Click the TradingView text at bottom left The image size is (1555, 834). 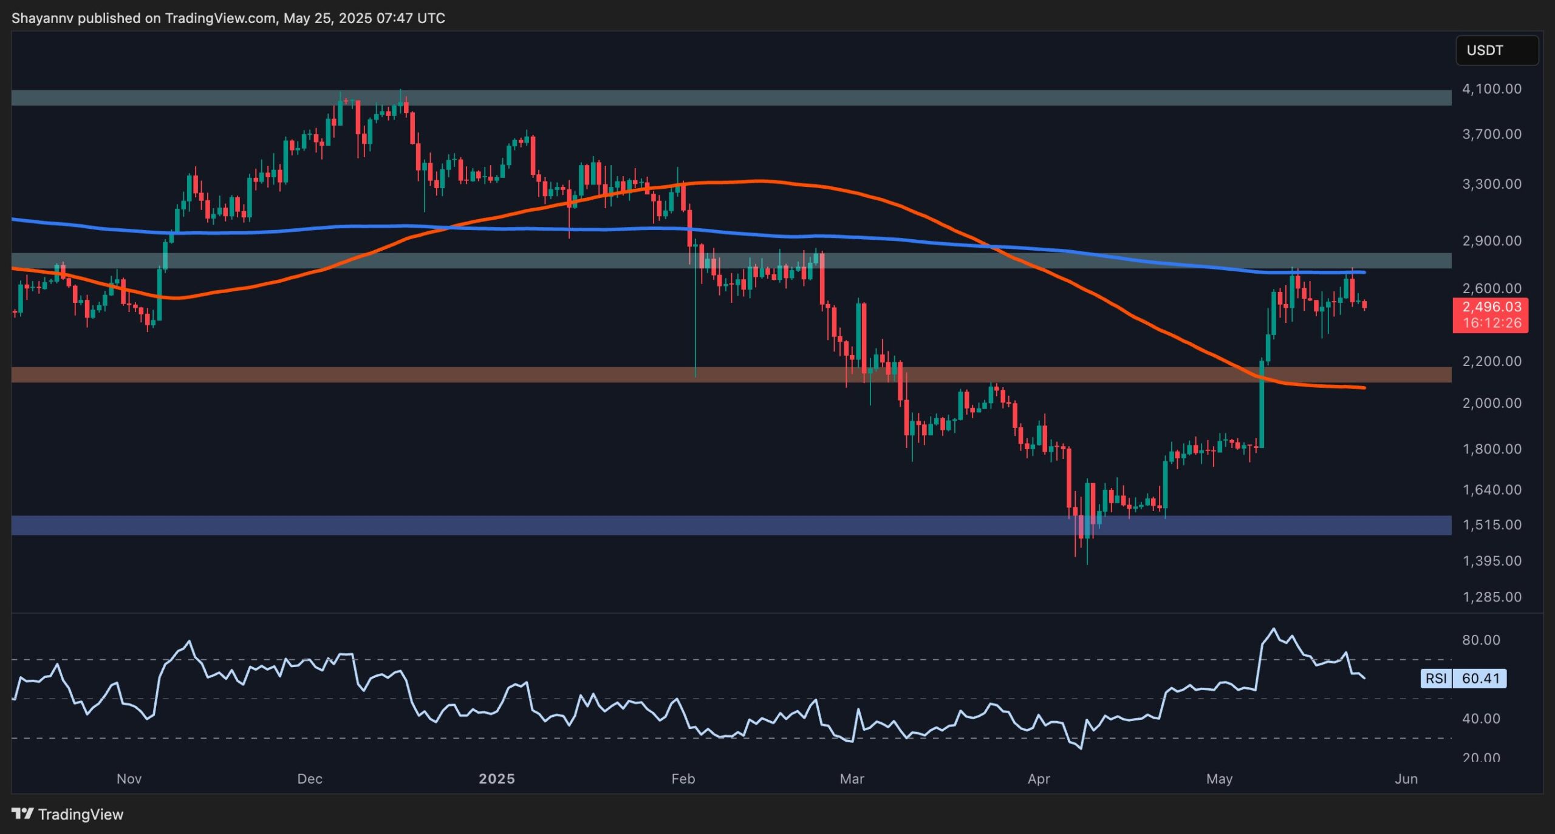point(80,814)
